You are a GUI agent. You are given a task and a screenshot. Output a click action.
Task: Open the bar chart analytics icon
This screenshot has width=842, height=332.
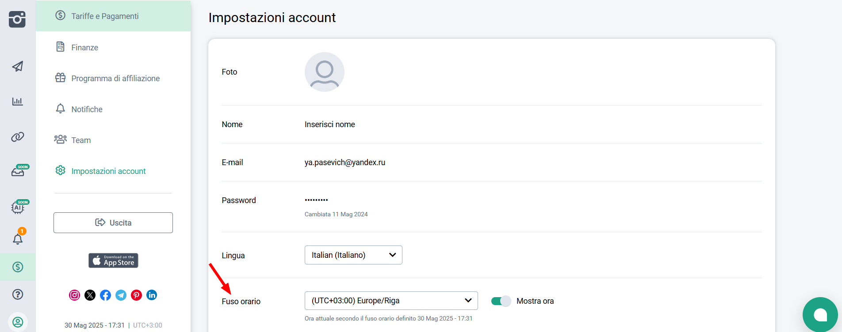pos(18,102)
